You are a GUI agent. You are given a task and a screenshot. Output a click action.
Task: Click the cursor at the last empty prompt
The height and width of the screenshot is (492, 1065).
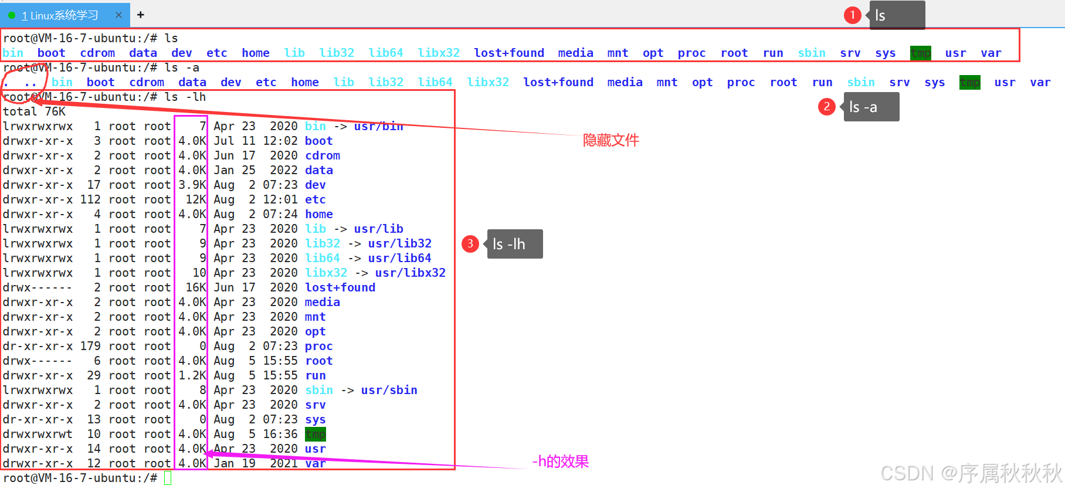(168, 478)
